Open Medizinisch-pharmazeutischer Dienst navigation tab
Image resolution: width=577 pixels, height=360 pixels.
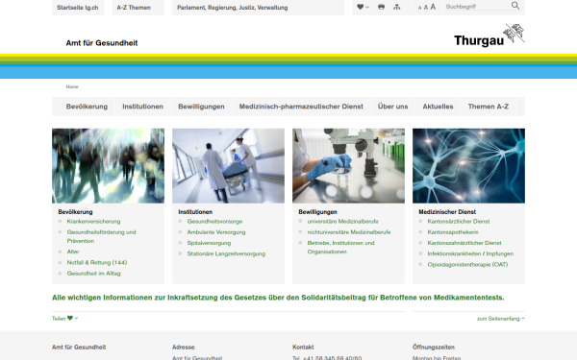click(x=301, y=107)
